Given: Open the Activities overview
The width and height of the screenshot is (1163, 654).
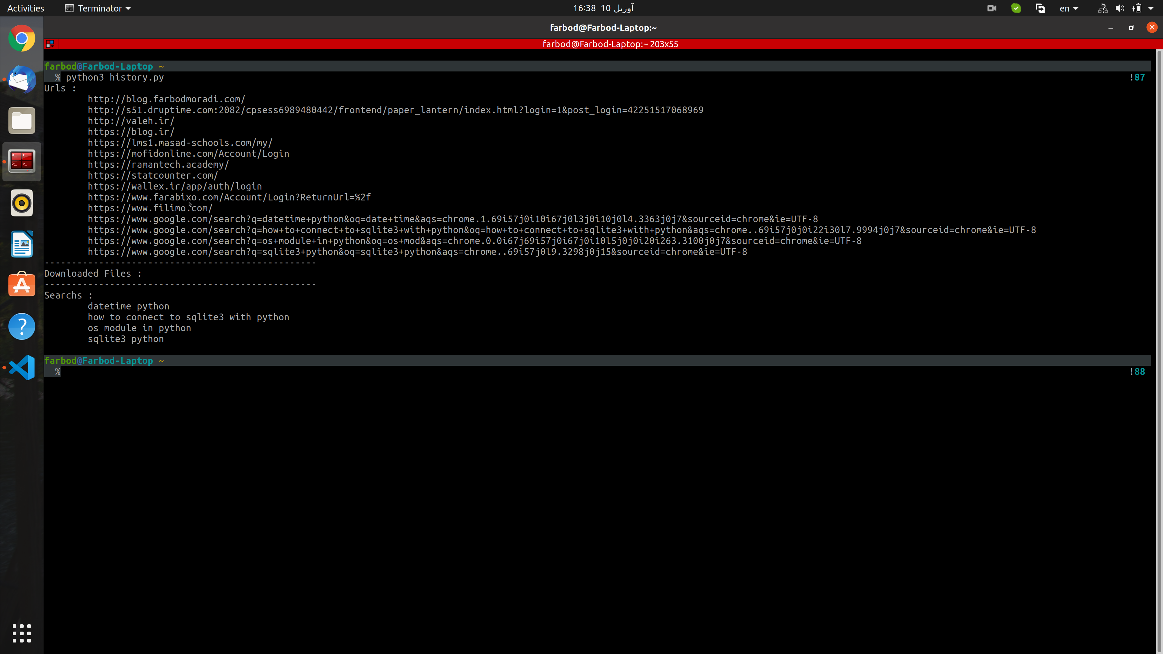Looking at the screenshot, I should 26,8.
